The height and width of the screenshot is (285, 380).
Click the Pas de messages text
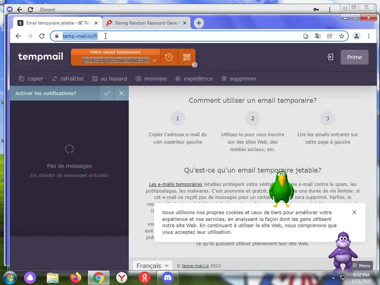tap(69, 166)
